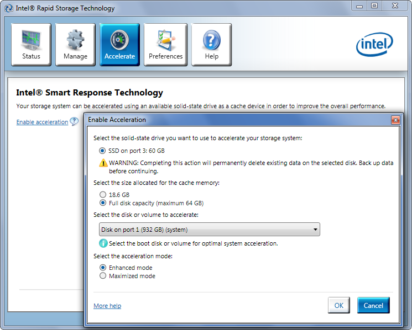Viewport: 412px width, 330px height.
Task: Close the Enable Acceleration dialog
Action: 395,120
